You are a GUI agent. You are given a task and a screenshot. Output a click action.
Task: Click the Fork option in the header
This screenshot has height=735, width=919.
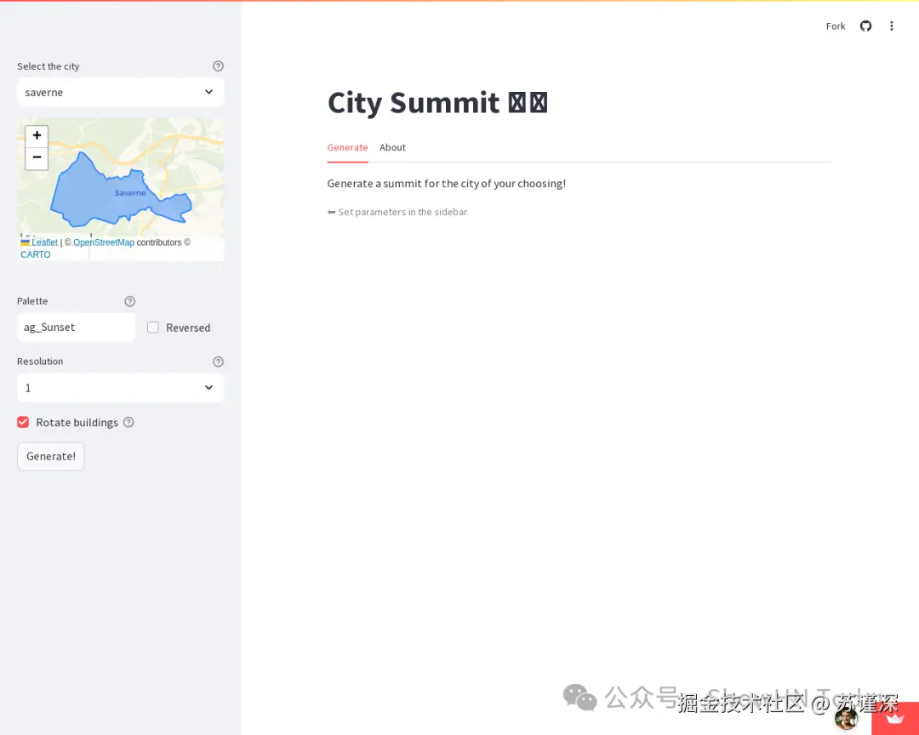pyautogui.click(x=835, y=26)
